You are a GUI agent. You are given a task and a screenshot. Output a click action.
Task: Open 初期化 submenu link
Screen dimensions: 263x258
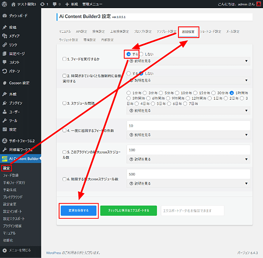(x=8, y=240)
